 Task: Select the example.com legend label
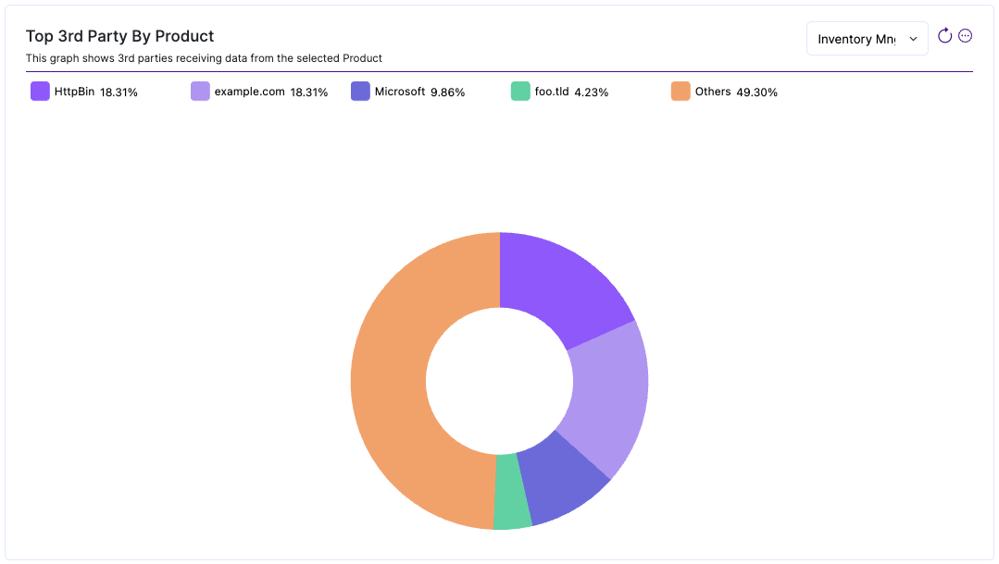(249, 92)
